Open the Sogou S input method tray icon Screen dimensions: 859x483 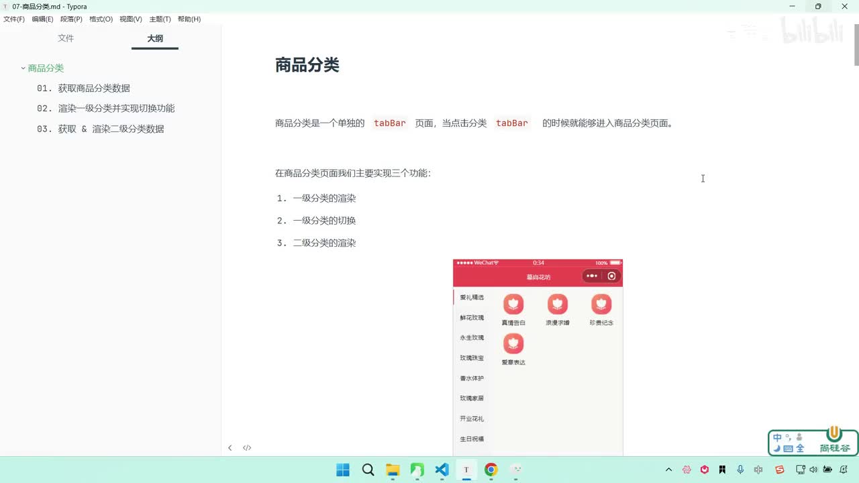click(x=779, y=470)
